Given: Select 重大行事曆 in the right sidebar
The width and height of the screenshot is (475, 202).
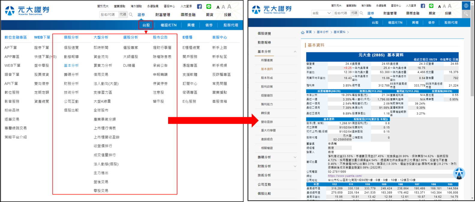Looking at the screenshot, I should click(x=268, y=131).
